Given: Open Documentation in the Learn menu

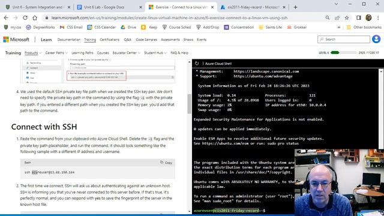Looking at the screenshot, I should pos(69,40).
